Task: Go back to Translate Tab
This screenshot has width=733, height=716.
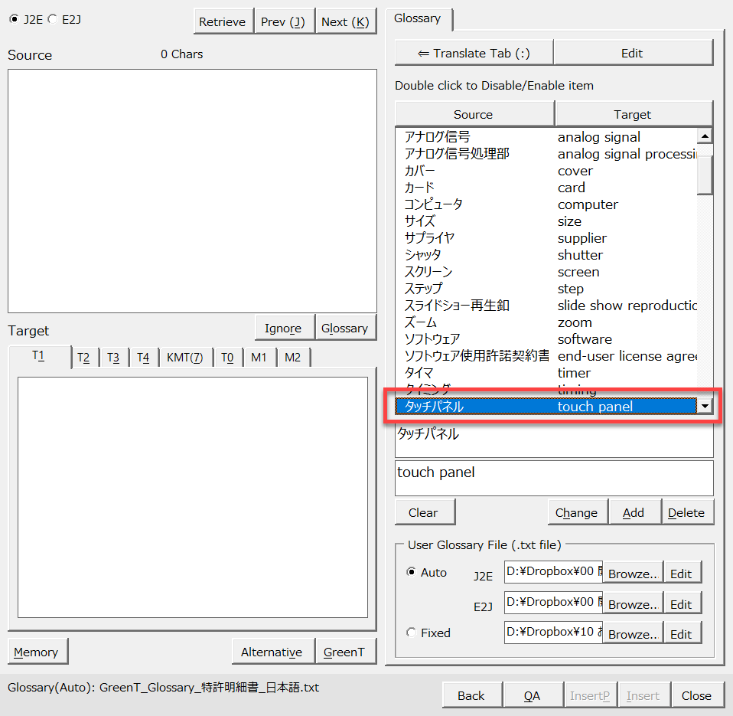Action: tap(474, 53)
